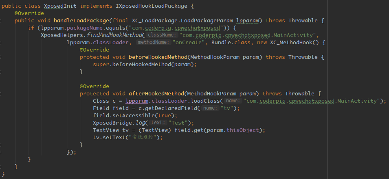Click the className: parameter hint
This screenshot has width=389, height=179.
pyautogui.click(x=161, y=35)
